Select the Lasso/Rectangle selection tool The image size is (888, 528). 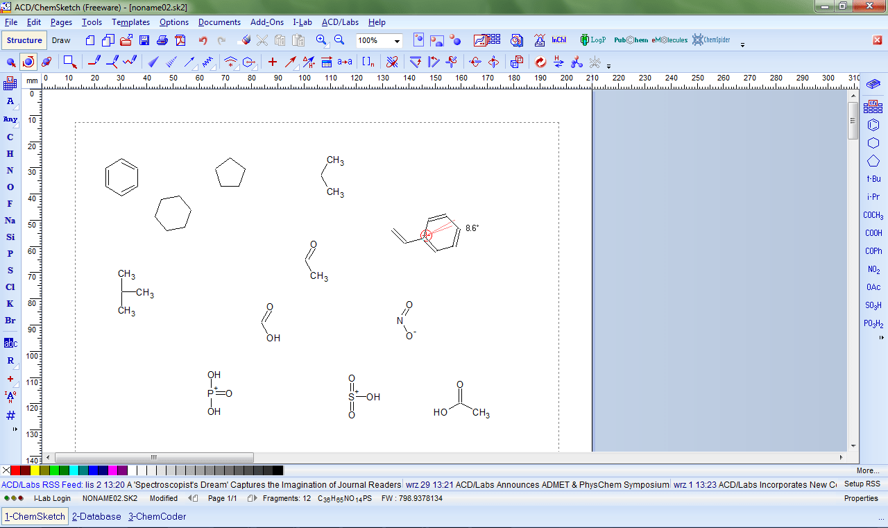[x=69, y=62]
